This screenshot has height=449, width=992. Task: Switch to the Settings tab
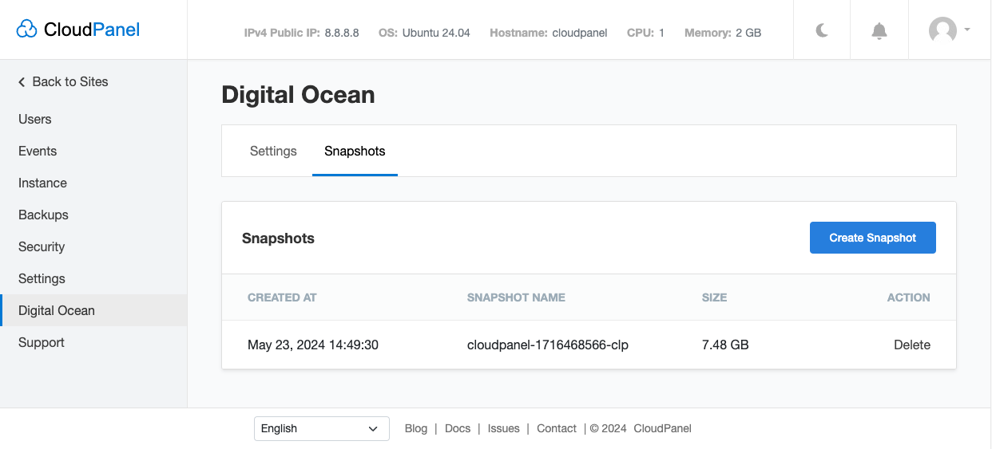click(273, 151)
